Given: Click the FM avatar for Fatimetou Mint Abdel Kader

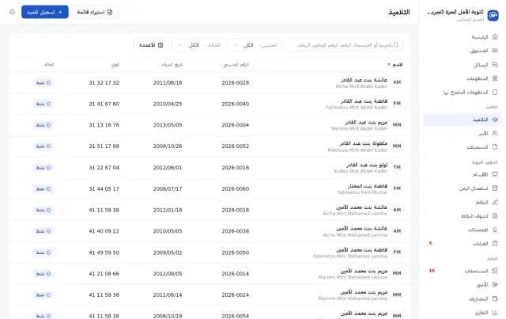Looking at the screenshot, I should pos(397,104).
